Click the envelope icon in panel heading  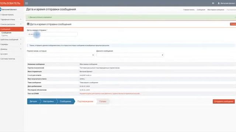point(28,24)
